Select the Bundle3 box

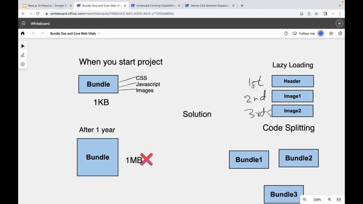point(284,194)
